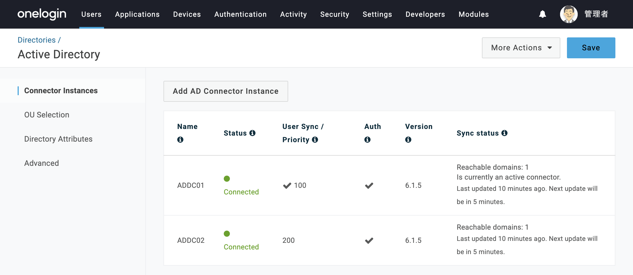Open the Security menu
This screenshot has width=633, height=275.
(x=335, y=14)
